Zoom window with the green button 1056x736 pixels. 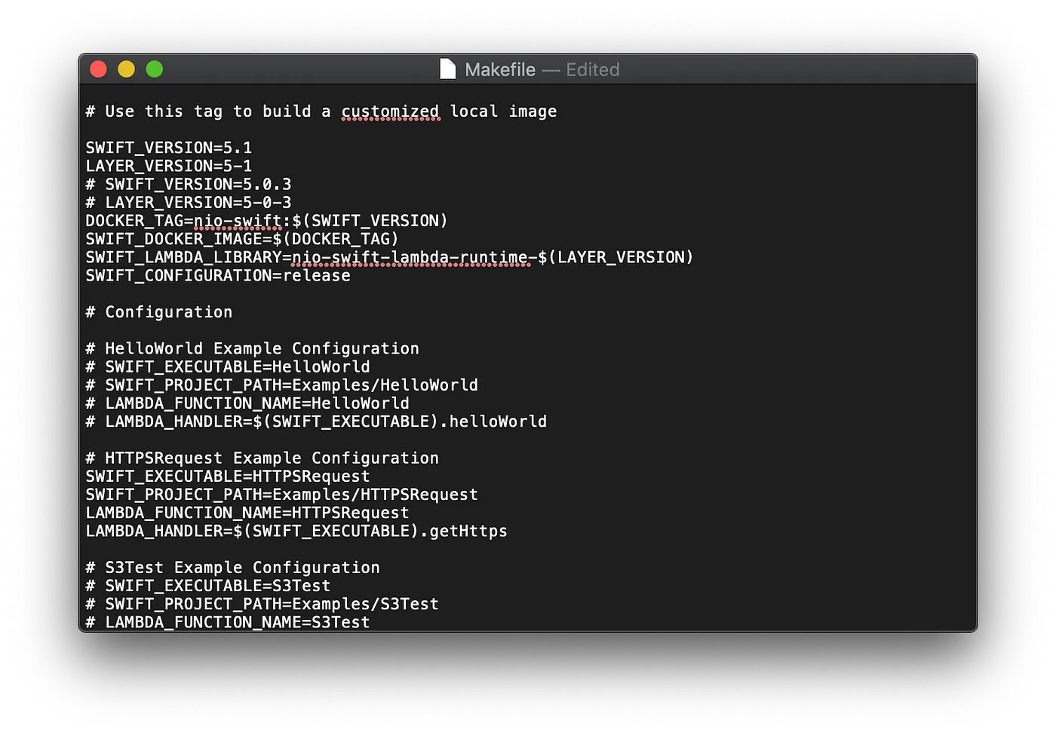[x=155, y=69]
